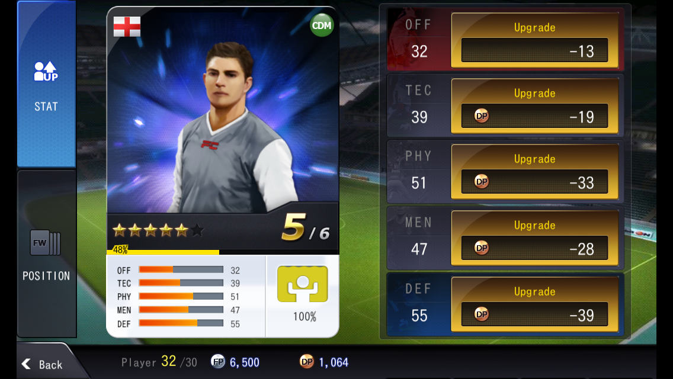Image resolution: width=673 pixels, height=379 pixels.
Task: Click the player portrait card
Action: [223, 111]
